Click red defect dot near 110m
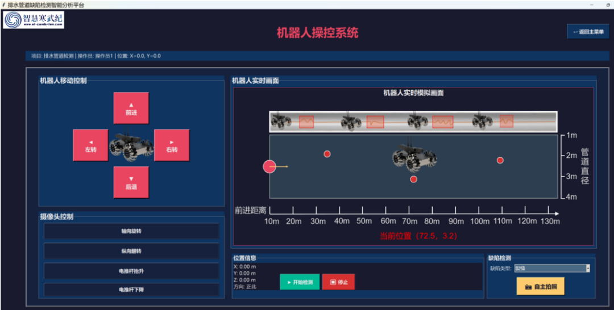Screen dimensions: 614x310 click(500, 160)
